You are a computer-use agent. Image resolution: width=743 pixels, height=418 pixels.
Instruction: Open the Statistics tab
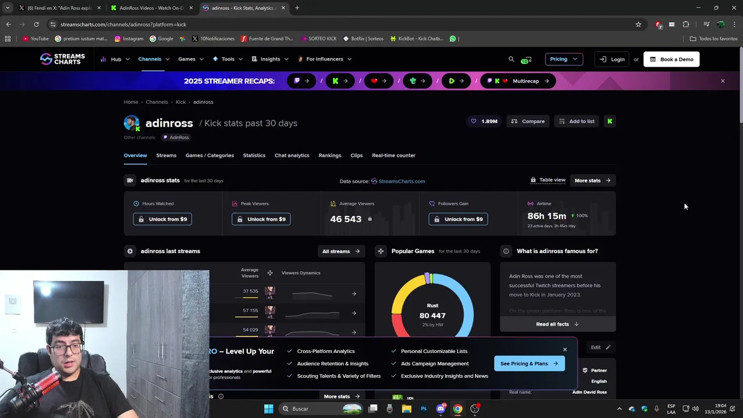click(254, 156)
